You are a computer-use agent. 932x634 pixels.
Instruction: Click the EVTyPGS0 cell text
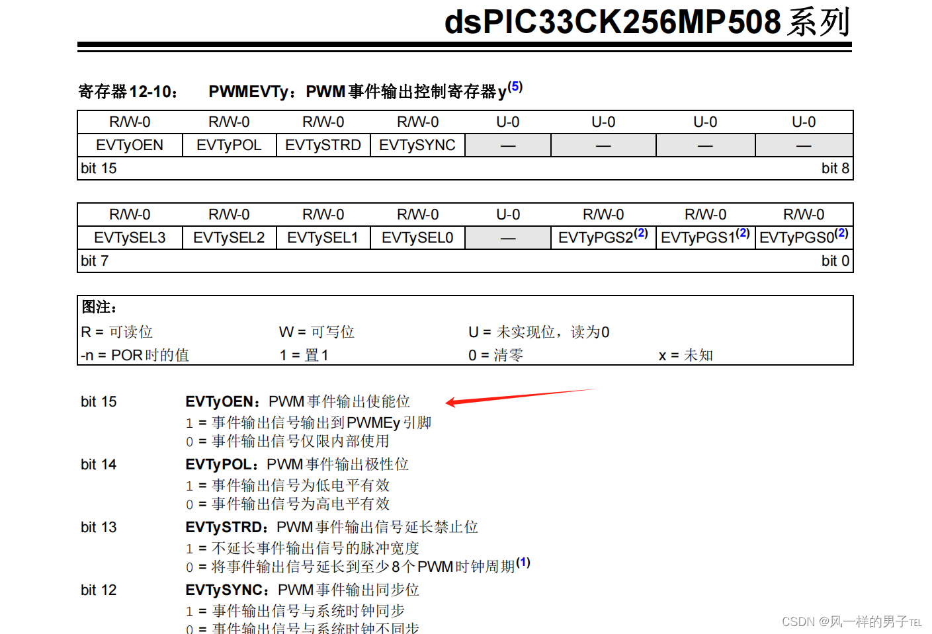pyautogui.click(x=797, y=238)
